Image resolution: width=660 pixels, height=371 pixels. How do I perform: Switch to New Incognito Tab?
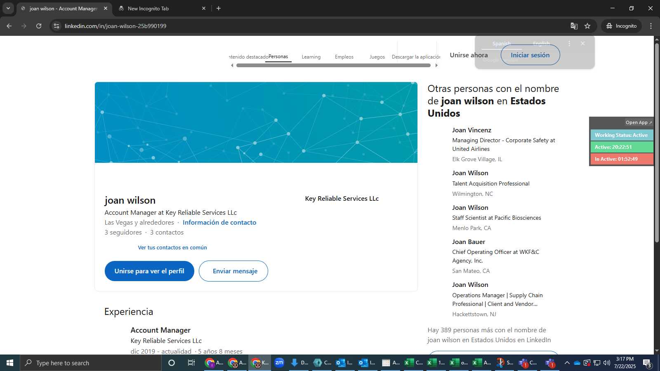click(162, 8)
